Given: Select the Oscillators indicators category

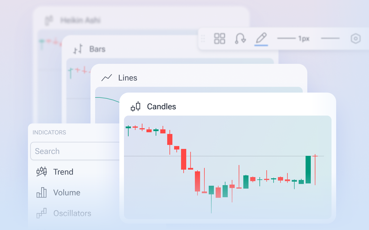Looking at the screenshot, I should pos(72,213).
